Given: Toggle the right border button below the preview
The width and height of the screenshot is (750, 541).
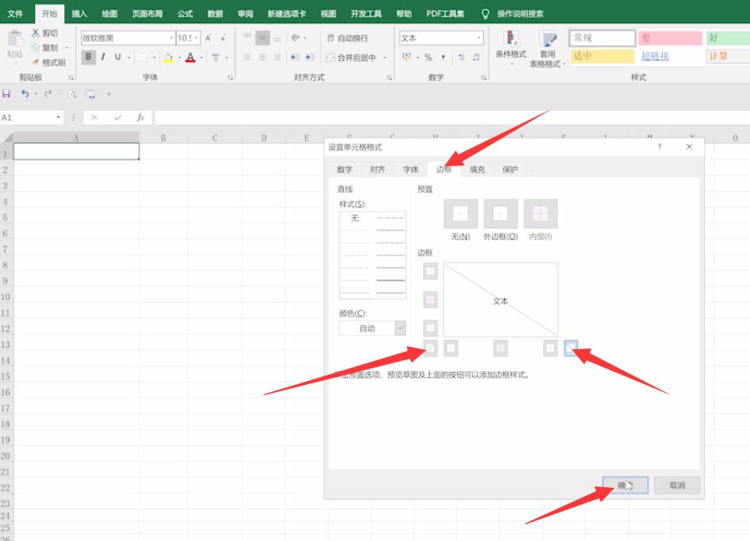Looking at the screenshot, I should [x=550, y=348].
